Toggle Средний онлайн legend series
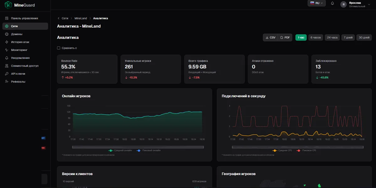376x188 pixels. click(x=120, y=150)
